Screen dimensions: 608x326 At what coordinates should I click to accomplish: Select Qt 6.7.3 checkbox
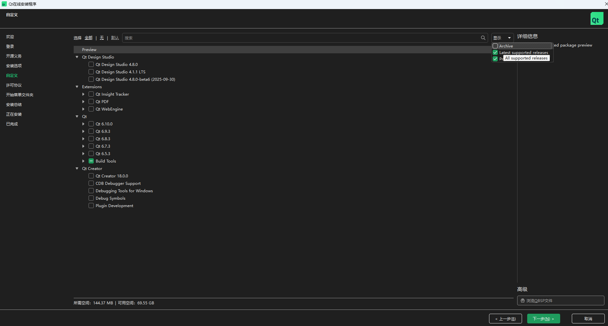click(x=91, y=146)
